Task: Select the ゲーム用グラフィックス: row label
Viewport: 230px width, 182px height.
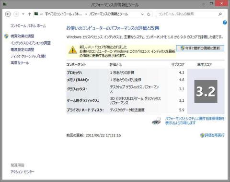Action: coord(83,100)
